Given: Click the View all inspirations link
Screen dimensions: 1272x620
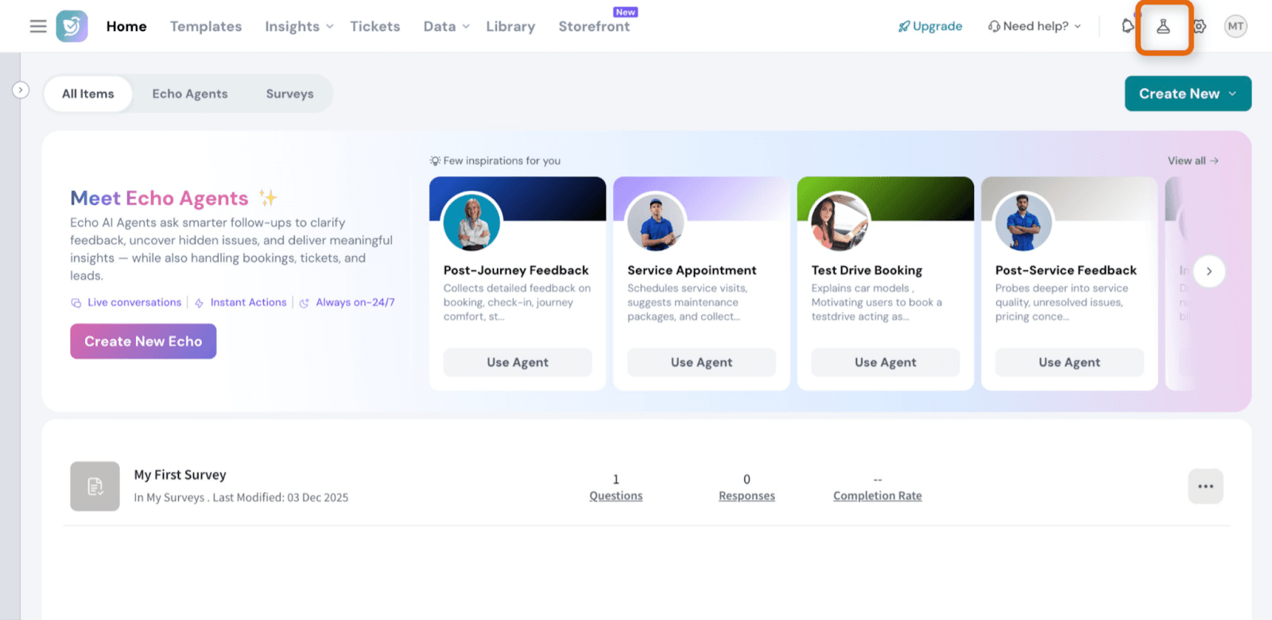Looking at the screenshot, I should (1192, 161).
